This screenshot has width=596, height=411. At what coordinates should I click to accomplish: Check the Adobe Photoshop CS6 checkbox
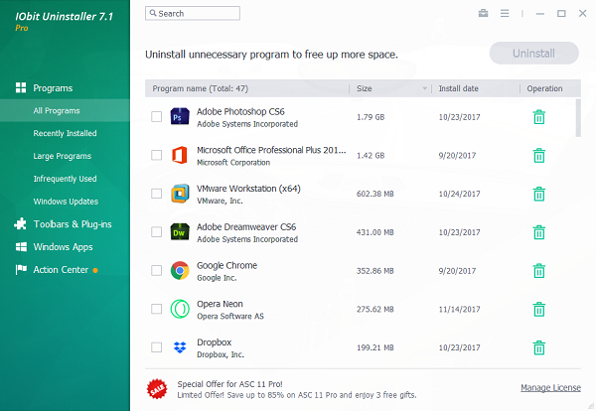click(156, 117)
